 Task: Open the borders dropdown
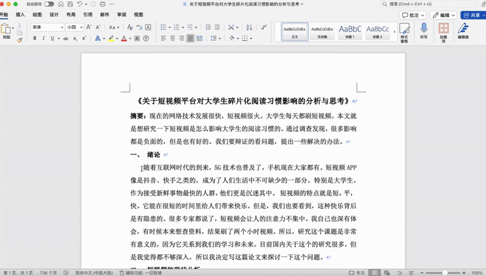tap(251, 38)
